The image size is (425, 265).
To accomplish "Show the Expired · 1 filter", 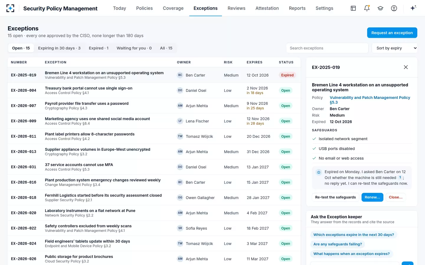I will pyautogui.click(x=99, y=48).
